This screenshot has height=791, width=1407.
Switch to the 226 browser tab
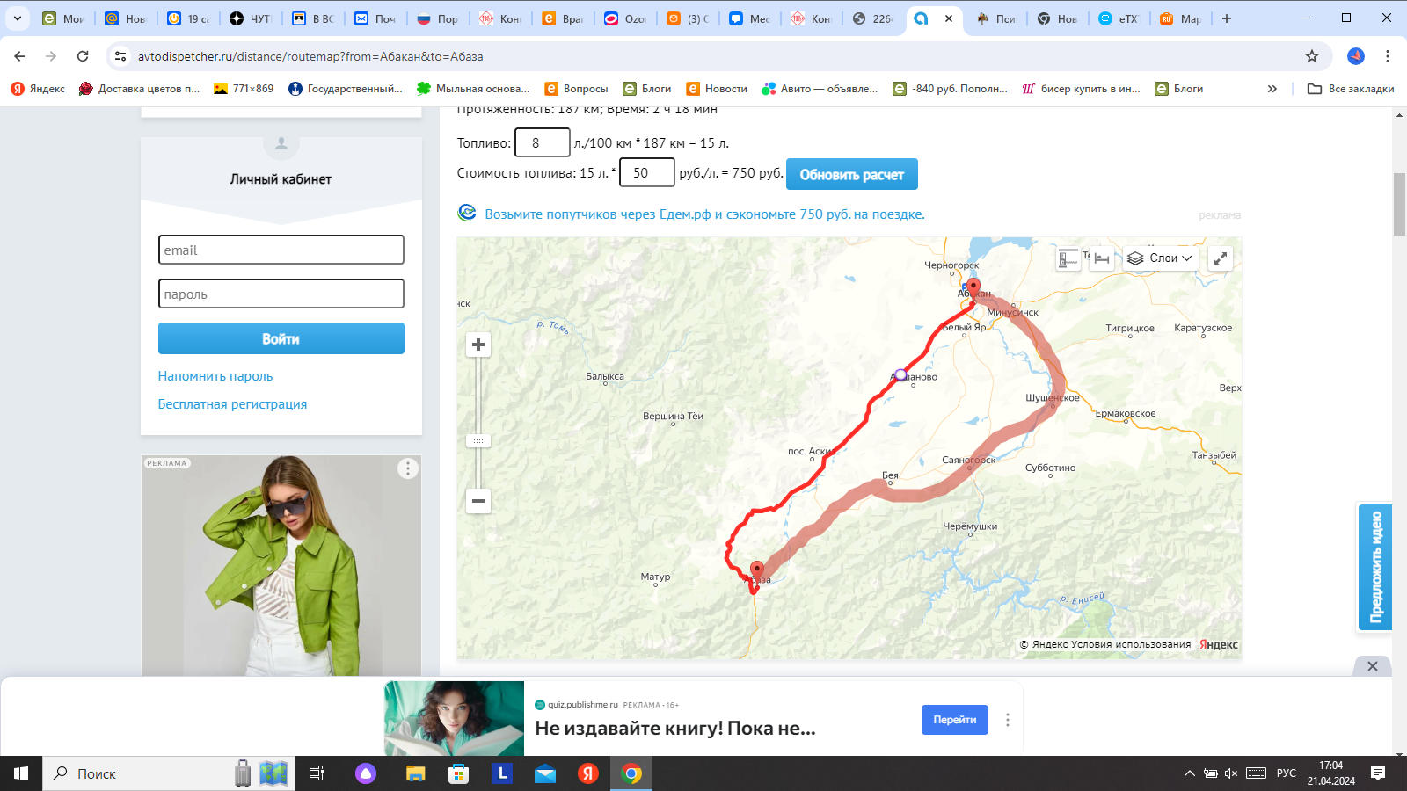873,18
